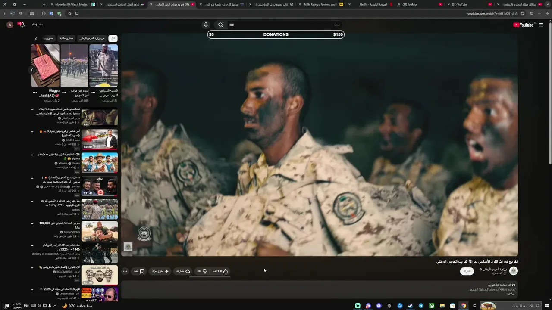
Task: Open the 9:48 suggested video thumbnail
Action: [x=100, y=118]
